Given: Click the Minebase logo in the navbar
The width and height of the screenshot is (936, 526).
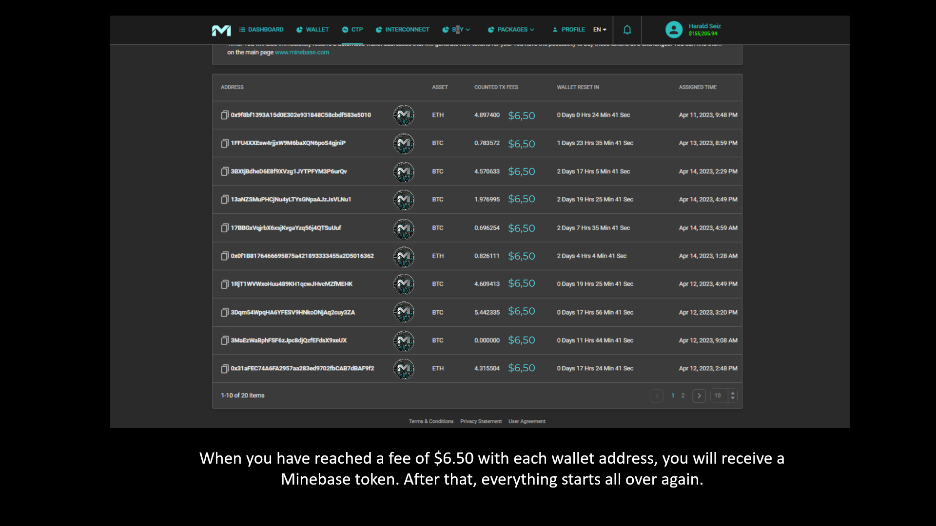Looking at the screenshot, I should point(221,30).
